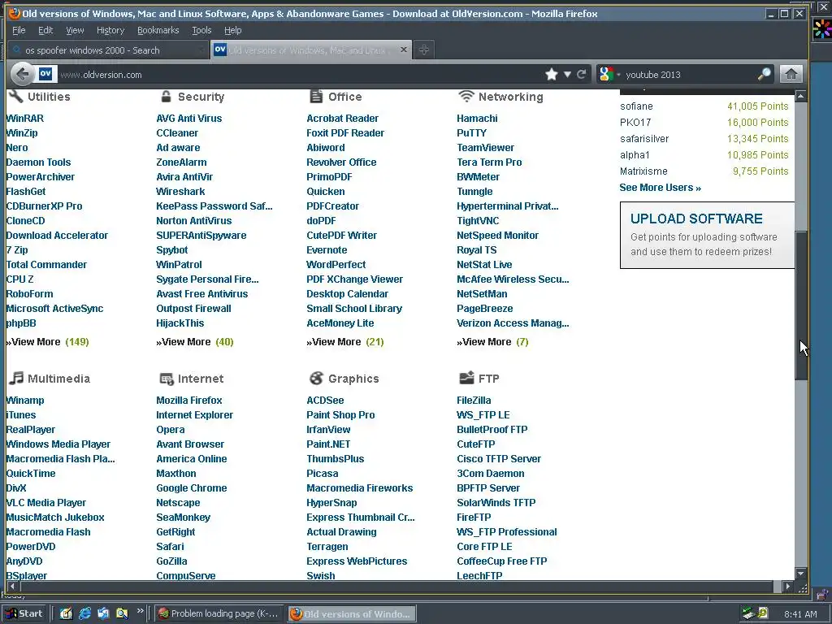The width and height of the screenshot is (832, 624).
Task: Click the Networking wifi category icon
Action: click(x=466, y=96)
